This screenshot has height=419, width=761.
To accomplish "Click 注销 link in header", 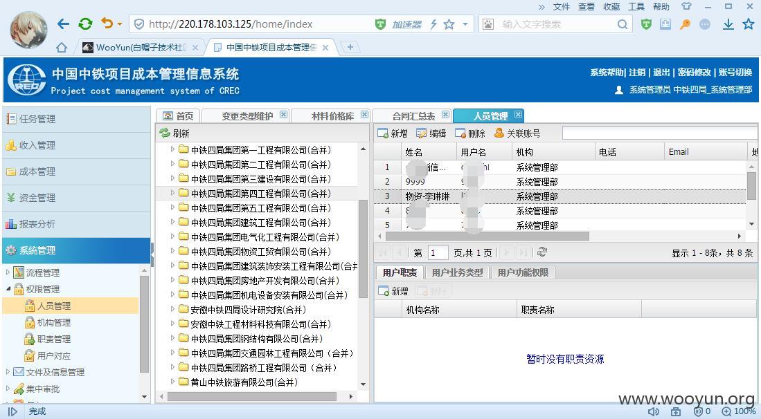I will 637,72.
